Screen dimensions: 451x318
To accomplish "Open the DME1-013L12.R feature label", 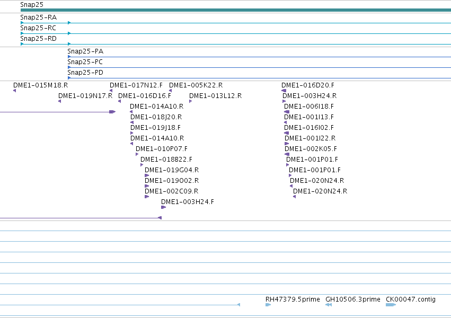I will coord(216,96).
